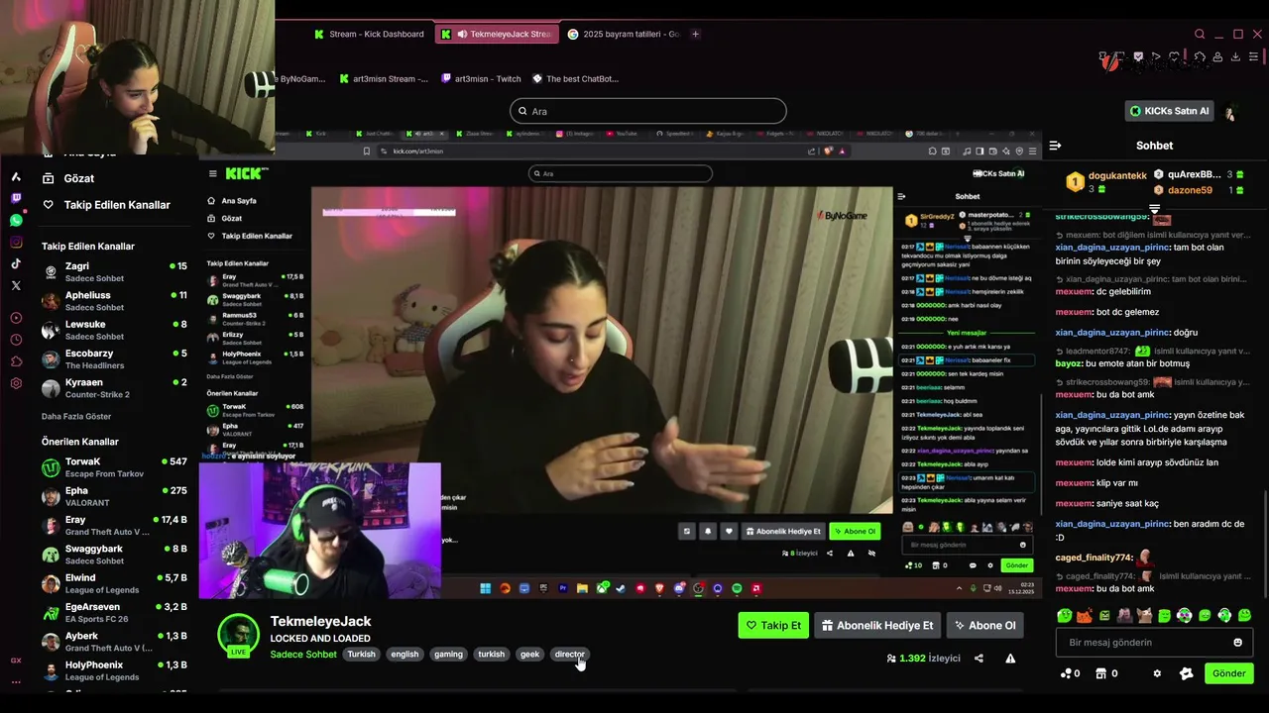
Task: Open Zagri followed channel
Action: (x=114, y=272)
